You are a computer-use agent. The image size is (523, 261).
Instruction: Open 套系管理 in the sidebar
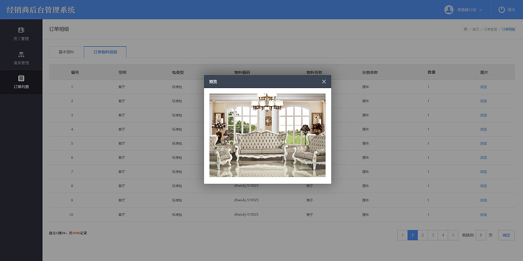(21, 58)
